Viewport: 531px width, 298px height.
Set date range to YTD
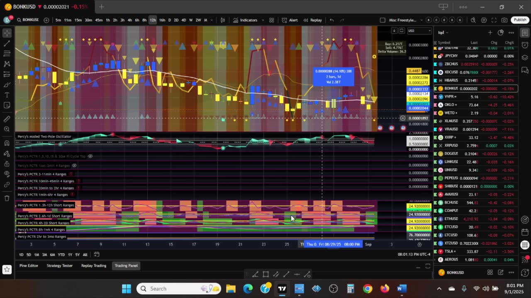(x=61, y=255)
